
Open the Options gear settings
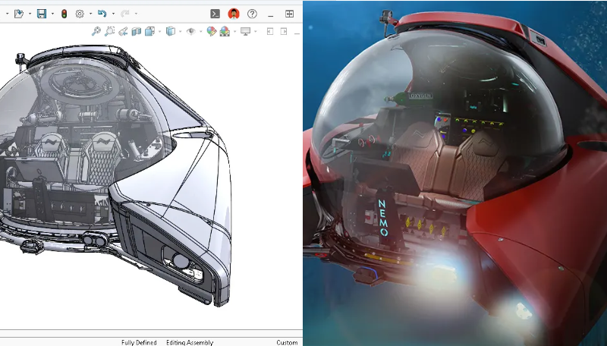point(80,14)
